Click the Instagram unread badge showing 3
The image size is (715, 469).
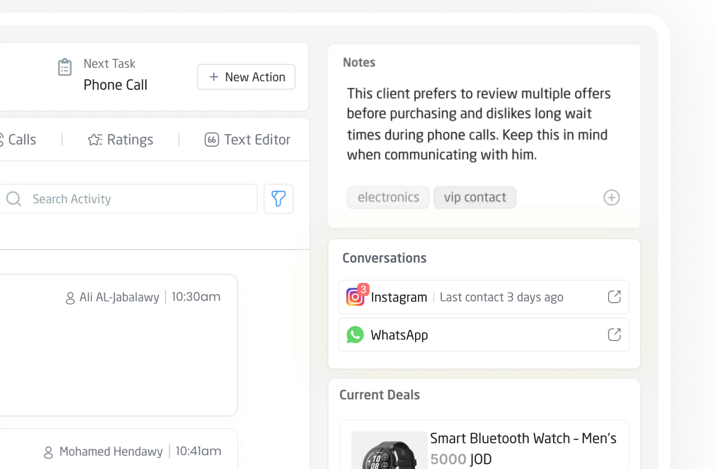coord(363,289)
